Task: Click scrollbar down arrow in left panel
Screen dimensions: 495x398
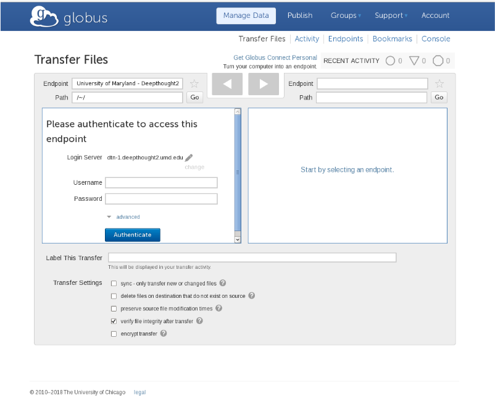Action: [x=238, y=240]
